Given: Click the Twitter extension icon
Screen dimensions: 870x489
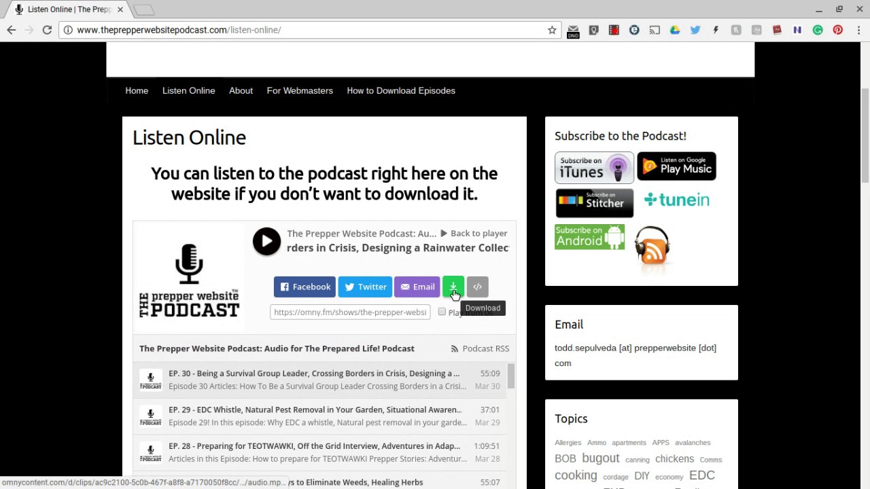Looking at the screenshot, I should (x=695, y=30).
